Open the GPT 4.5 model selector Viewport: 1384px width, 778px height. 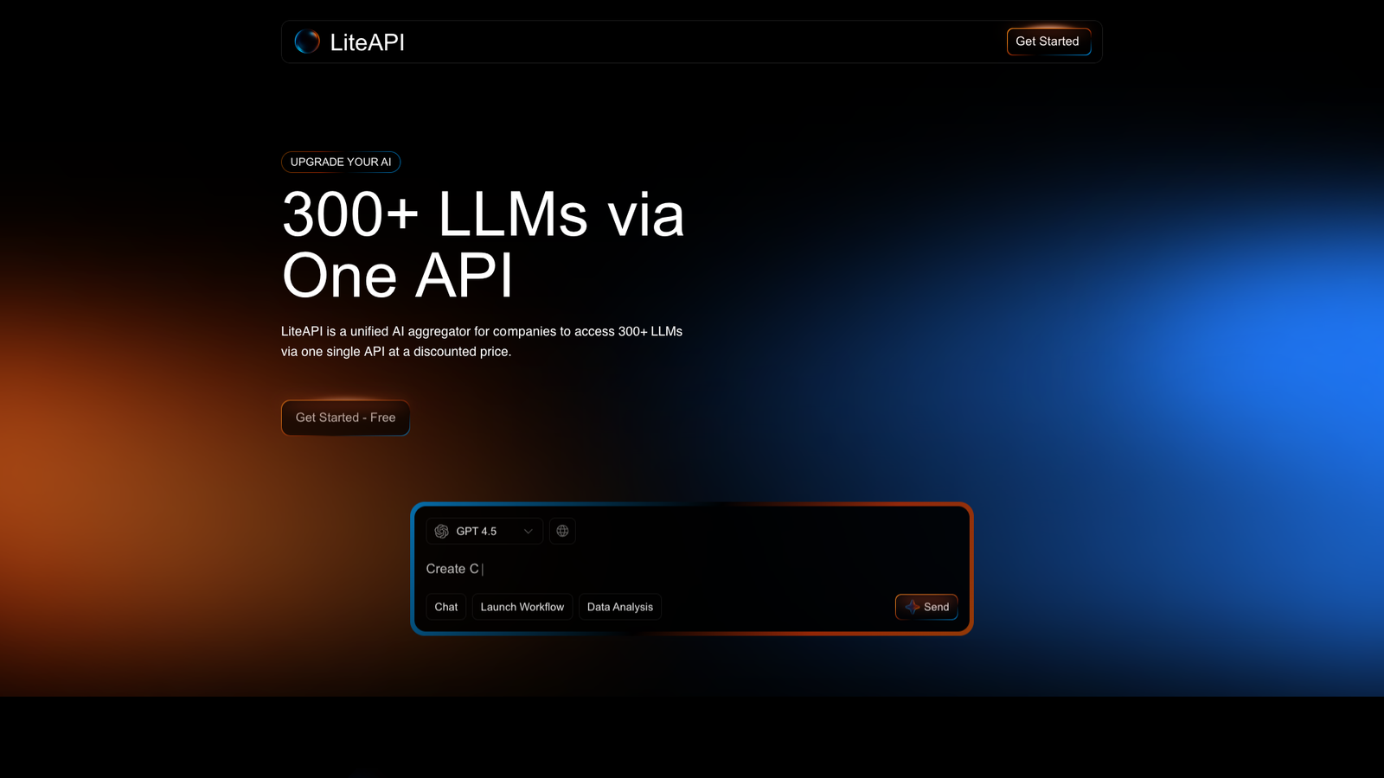coord(484,531)
